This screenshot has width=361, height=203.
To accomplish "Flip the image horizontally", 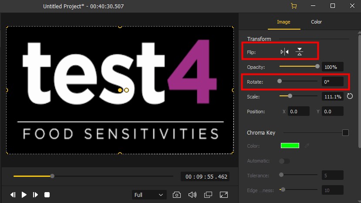I will pyautogui.click(x=284, y=52).
